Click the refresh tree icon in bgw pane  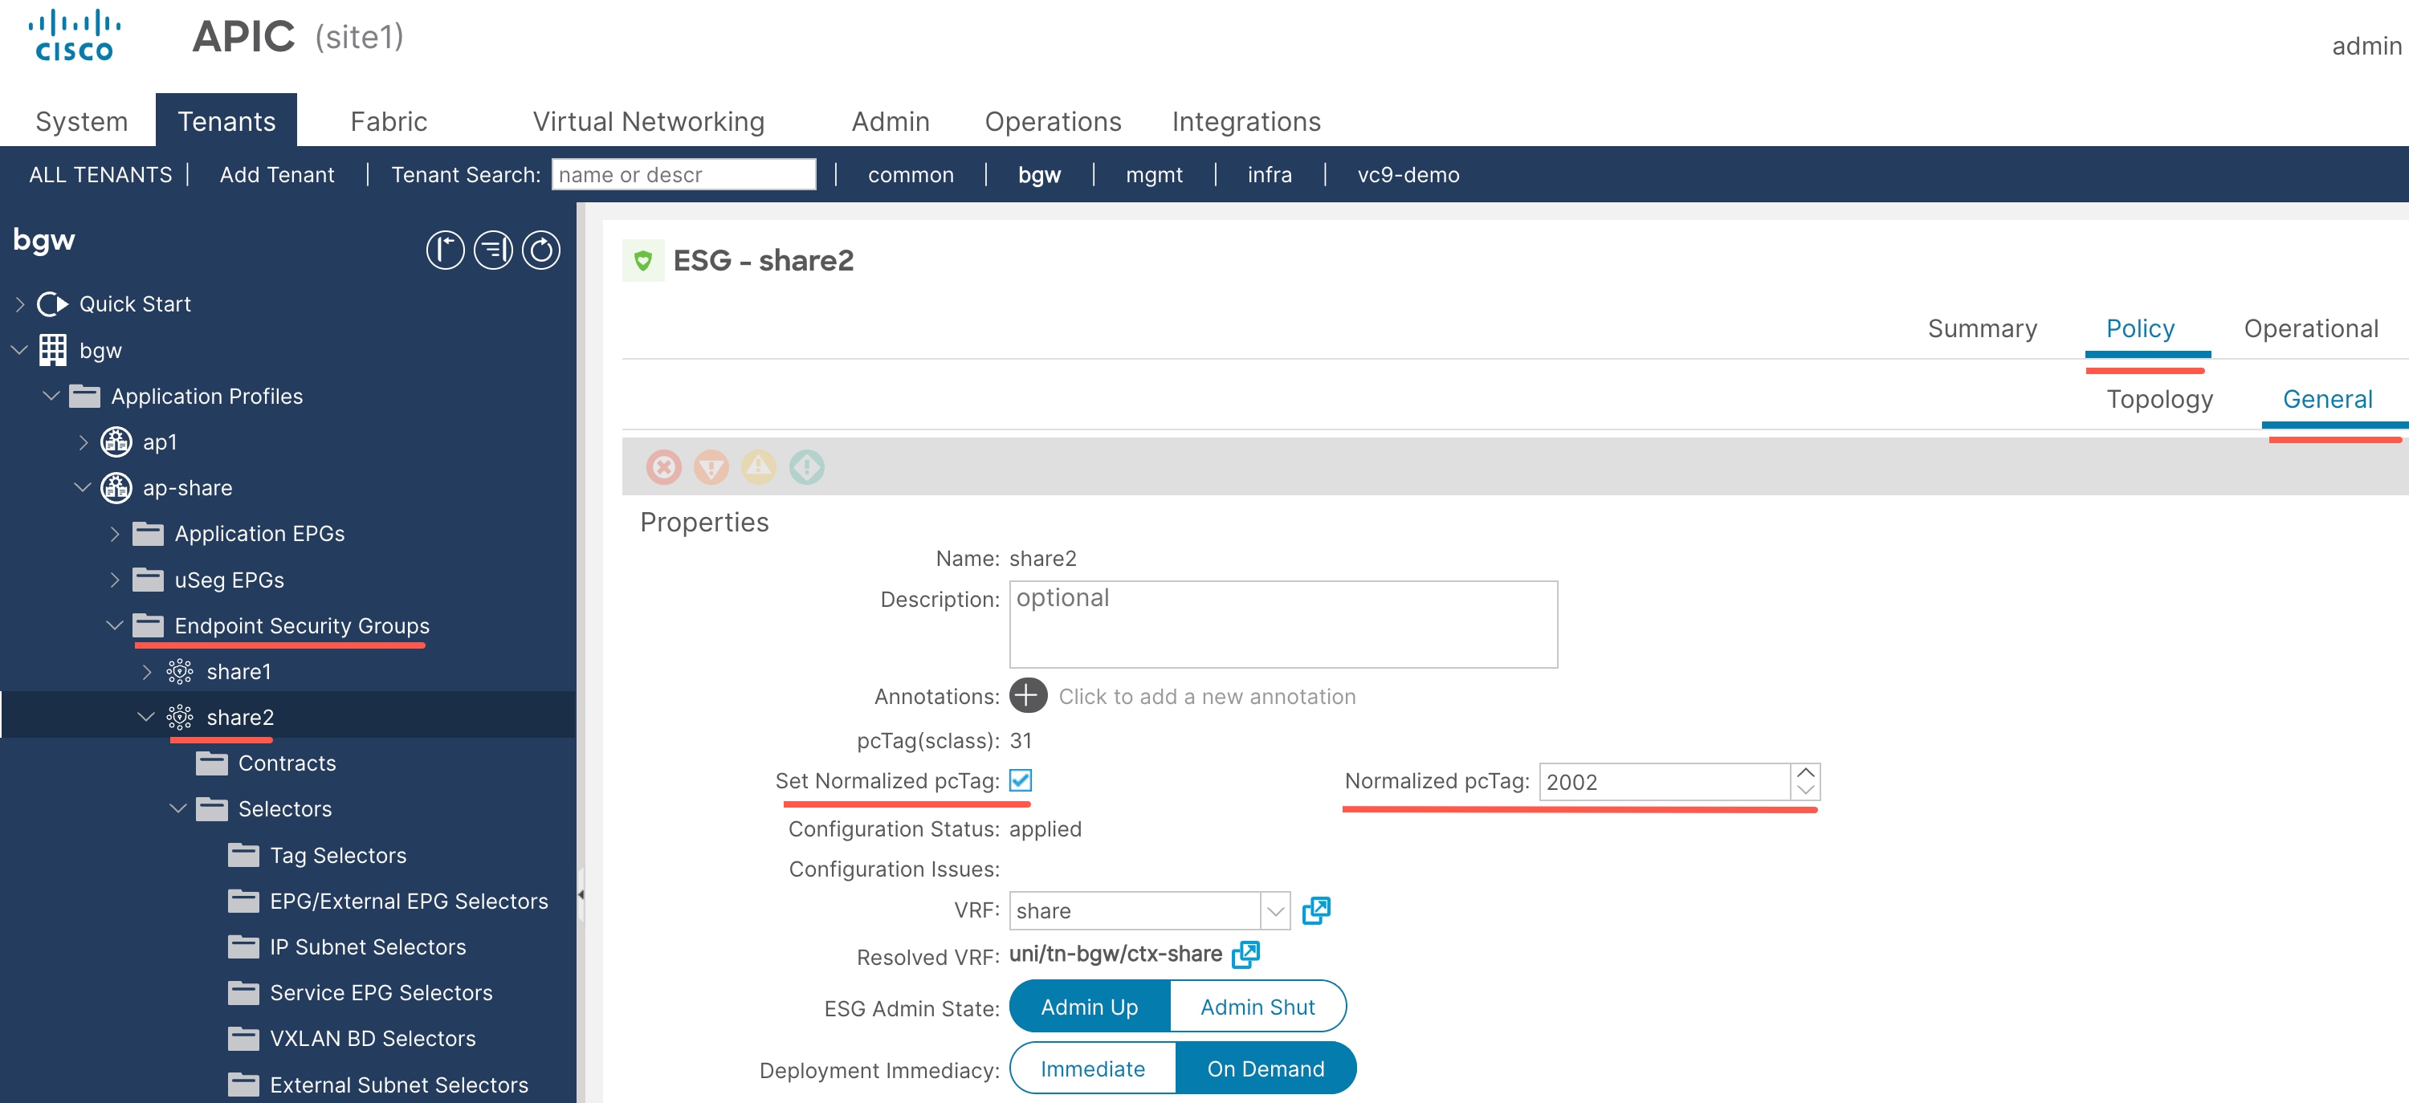pyautogui.click(x=540, y=250)
